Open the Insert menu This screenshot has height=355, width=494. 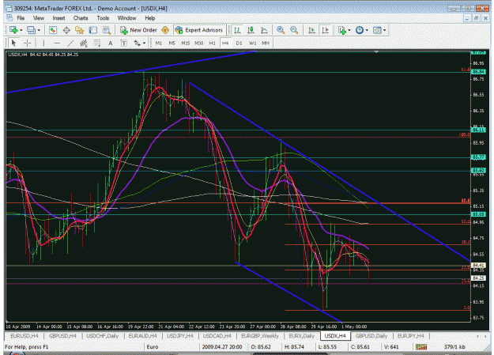pyautogui.click(x=59, y=18)
